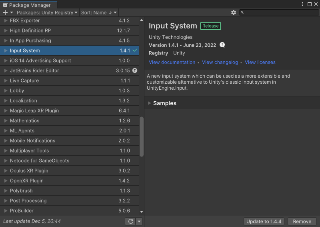Screen dimensions: 320x227
Task: Click the Update to 1.4.4 button
Action: pos(264,221)
